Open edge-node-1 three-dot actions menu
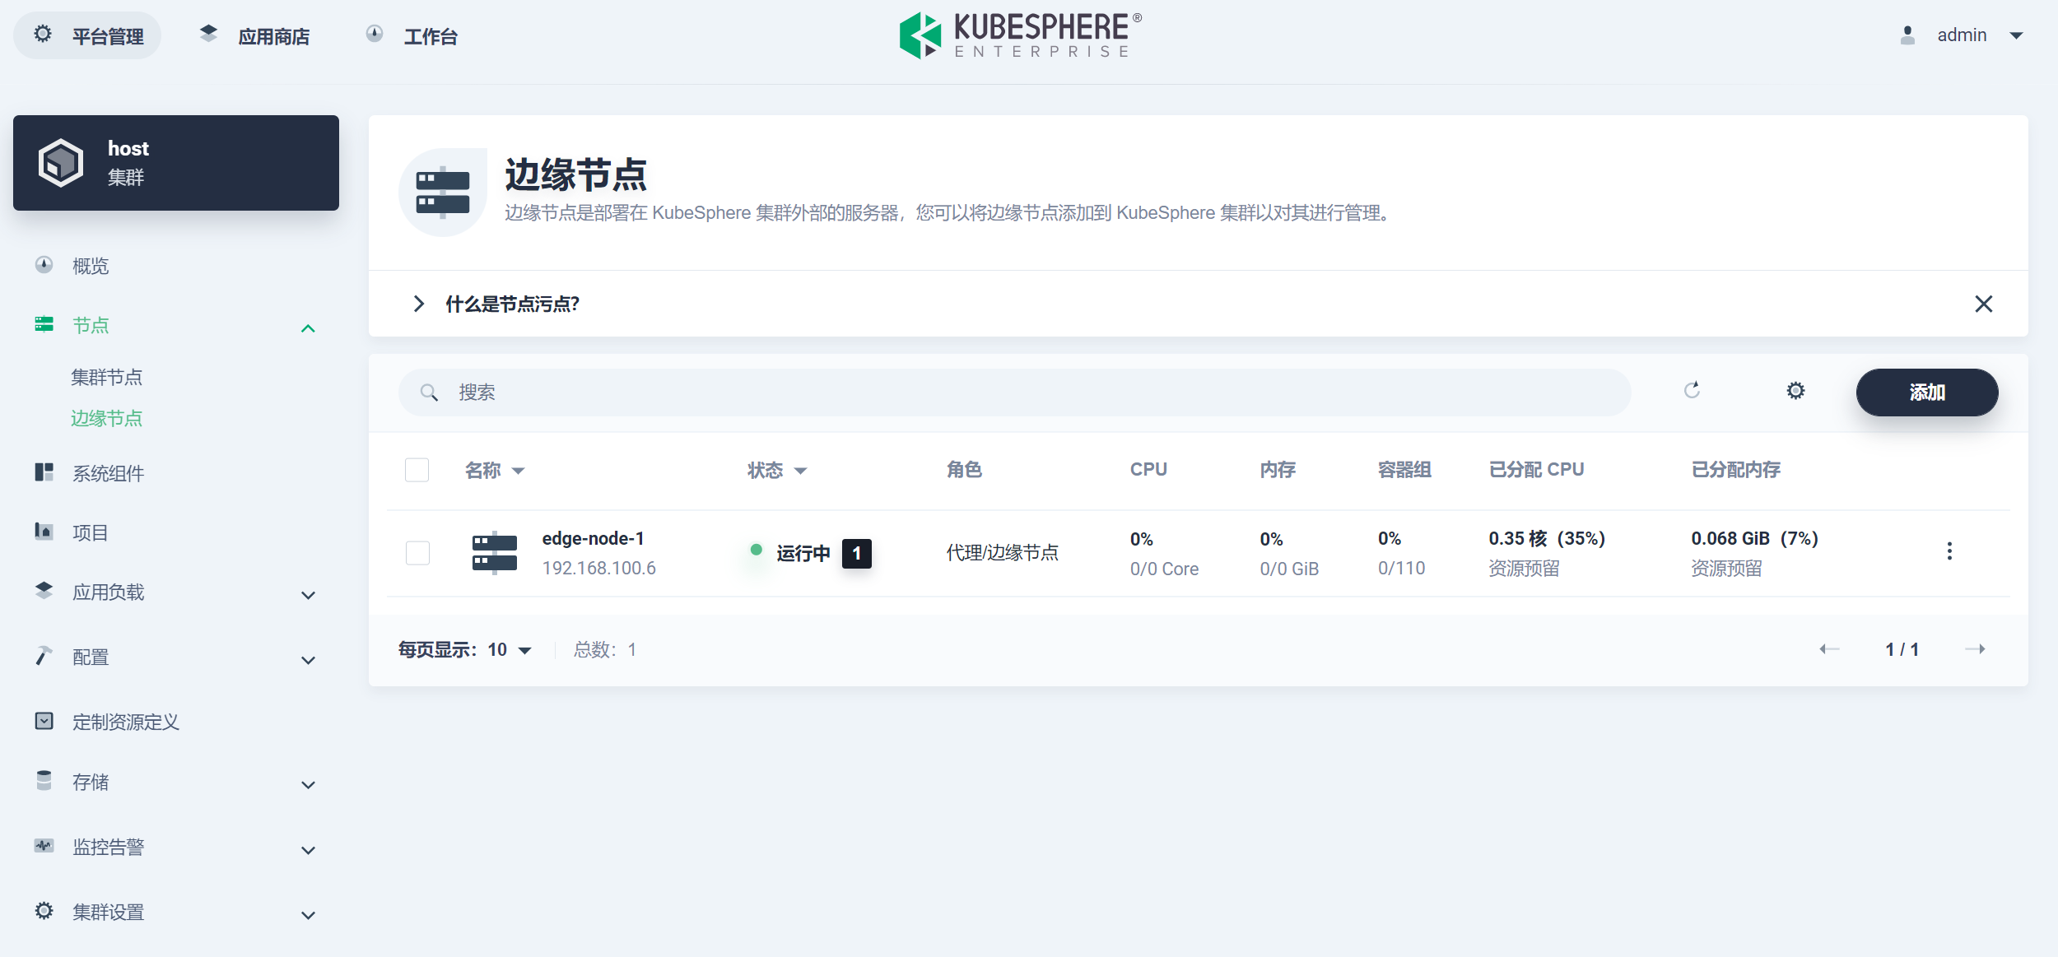The width and height of the screenshot is (2058, 957). 1949,551
